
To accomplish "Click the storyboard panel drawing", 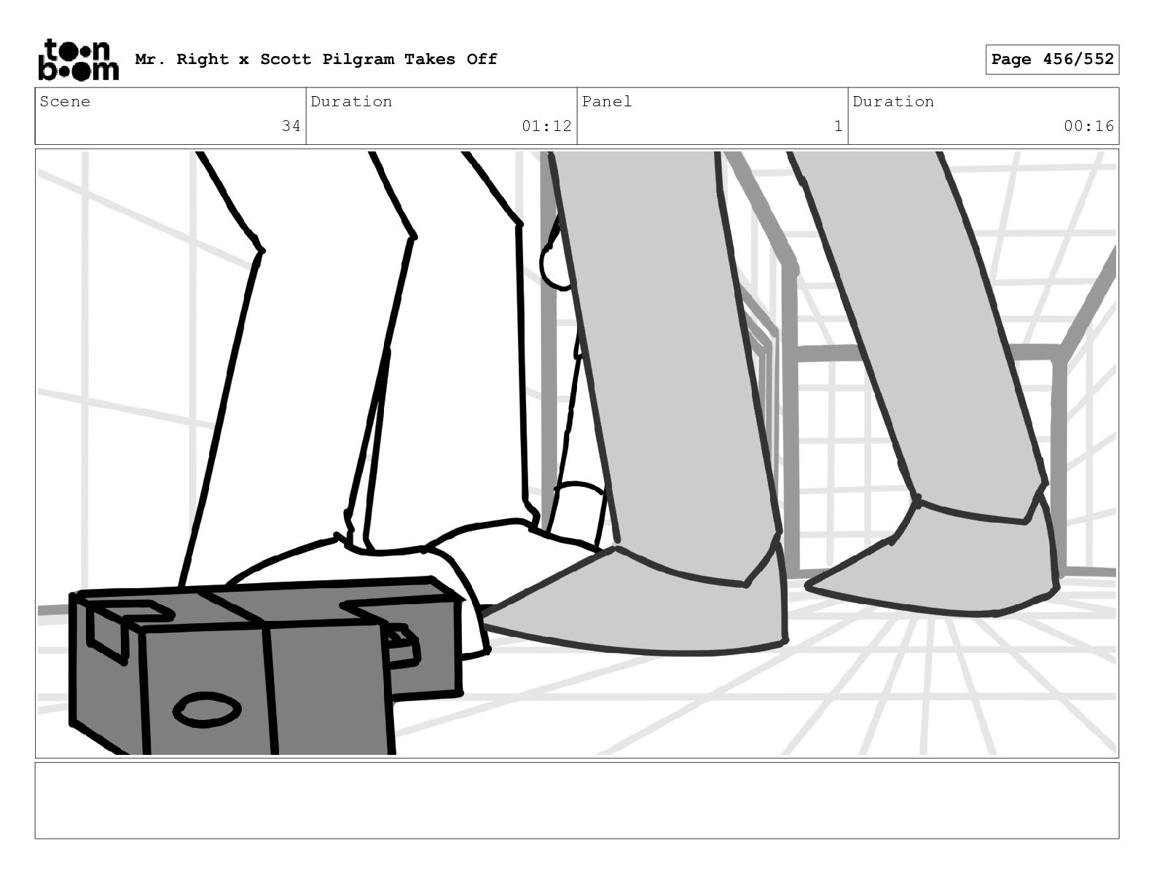I will coord(577,454).
